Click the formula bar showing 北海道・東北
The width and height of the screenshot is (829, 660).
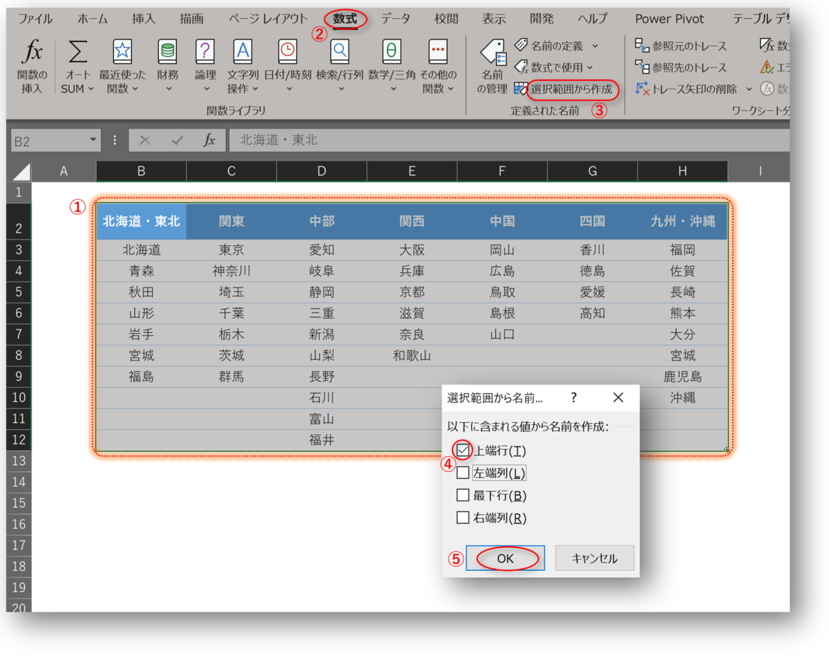click(x=510, y=140)
